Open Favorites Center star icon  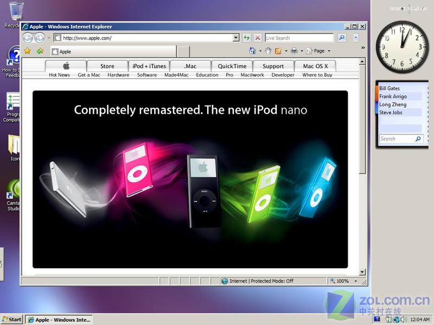tap(28, 51)
